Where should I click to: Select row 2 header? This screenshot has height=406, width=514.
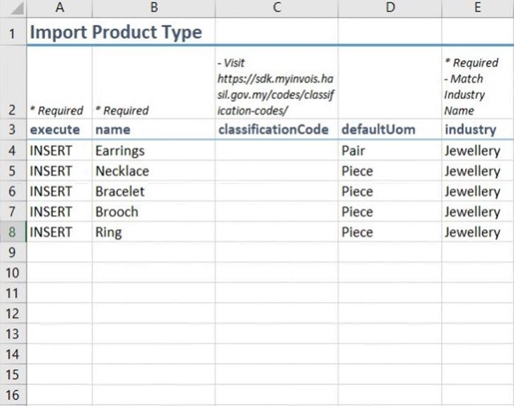13,81
